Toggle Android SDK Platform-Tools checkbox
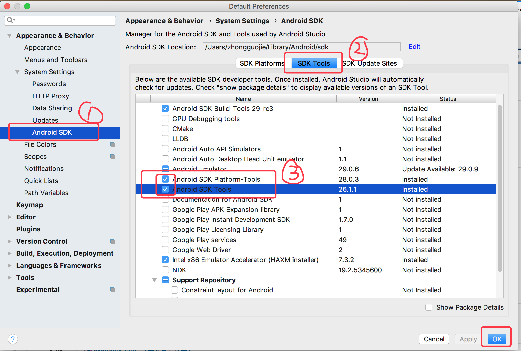The image size is (521, 351). [165, 179]
